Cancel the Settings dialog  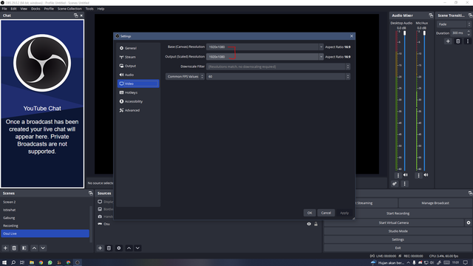326,213
